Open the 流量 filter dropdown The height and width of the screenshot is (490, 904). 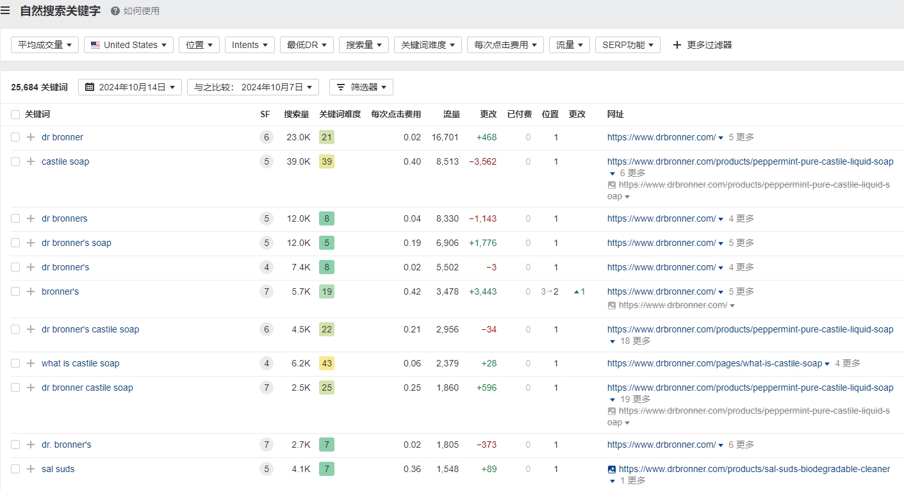pyautogui.click(x=570, y=45)
